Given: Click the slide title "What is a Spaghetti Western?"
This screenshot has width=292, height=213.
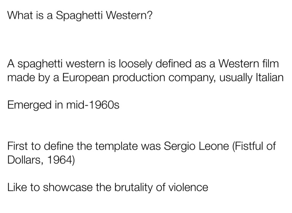Looking at the screenshot, I should click(79, 16).
